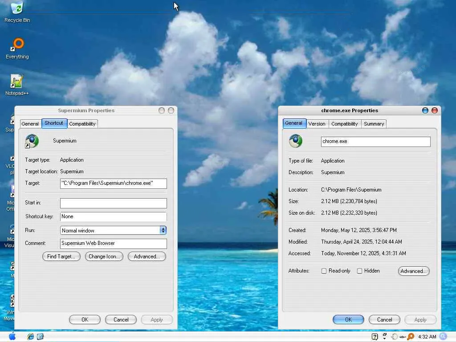Click into the Target path field
The width and height of the screenshot is (456, 342).
(x=114, y=183)
